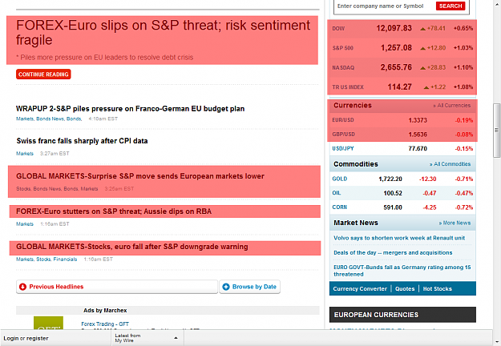Click the Browse by Date button
Viewport: 501px width, 346px height.
point(249,287)
